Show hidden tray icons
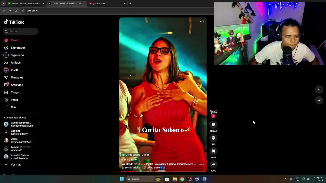This screenshot has width=326, height=183. 286,179
